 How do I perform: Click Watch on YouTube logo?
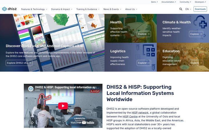[82, 123]
